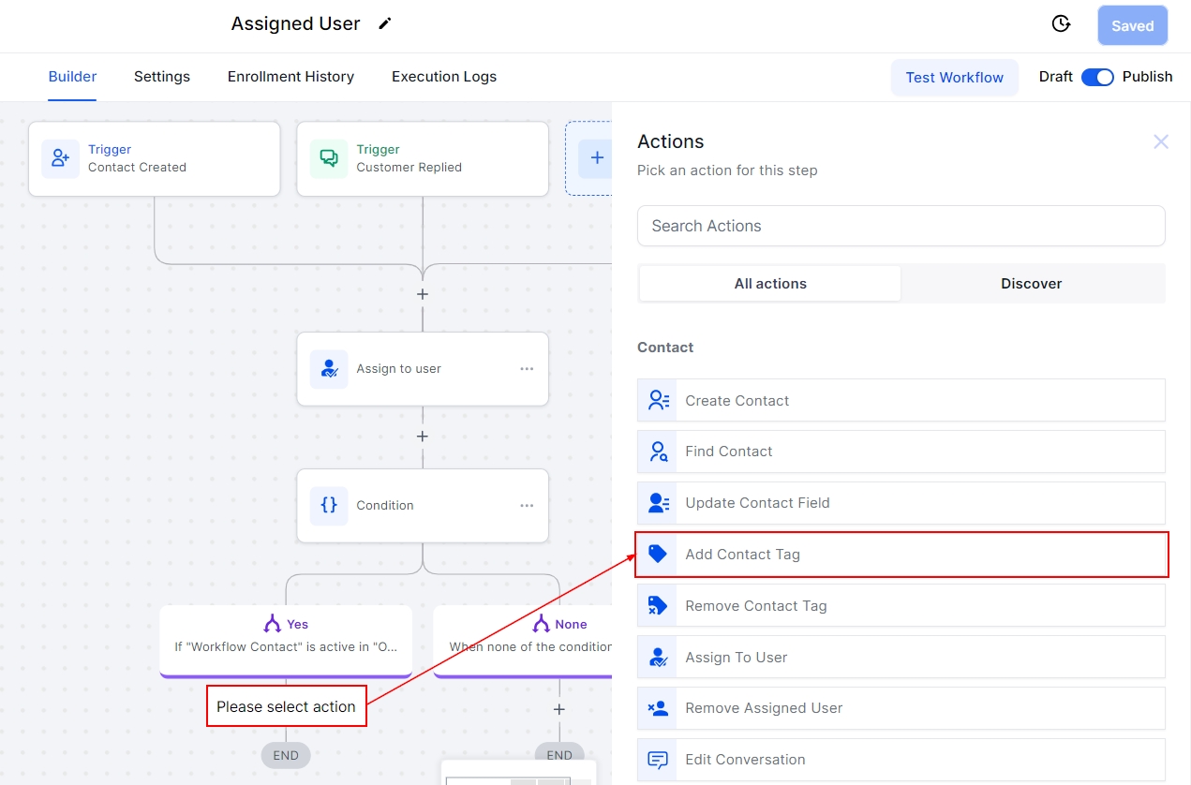Click the Contact Created trigger icon

coord(61,158)
